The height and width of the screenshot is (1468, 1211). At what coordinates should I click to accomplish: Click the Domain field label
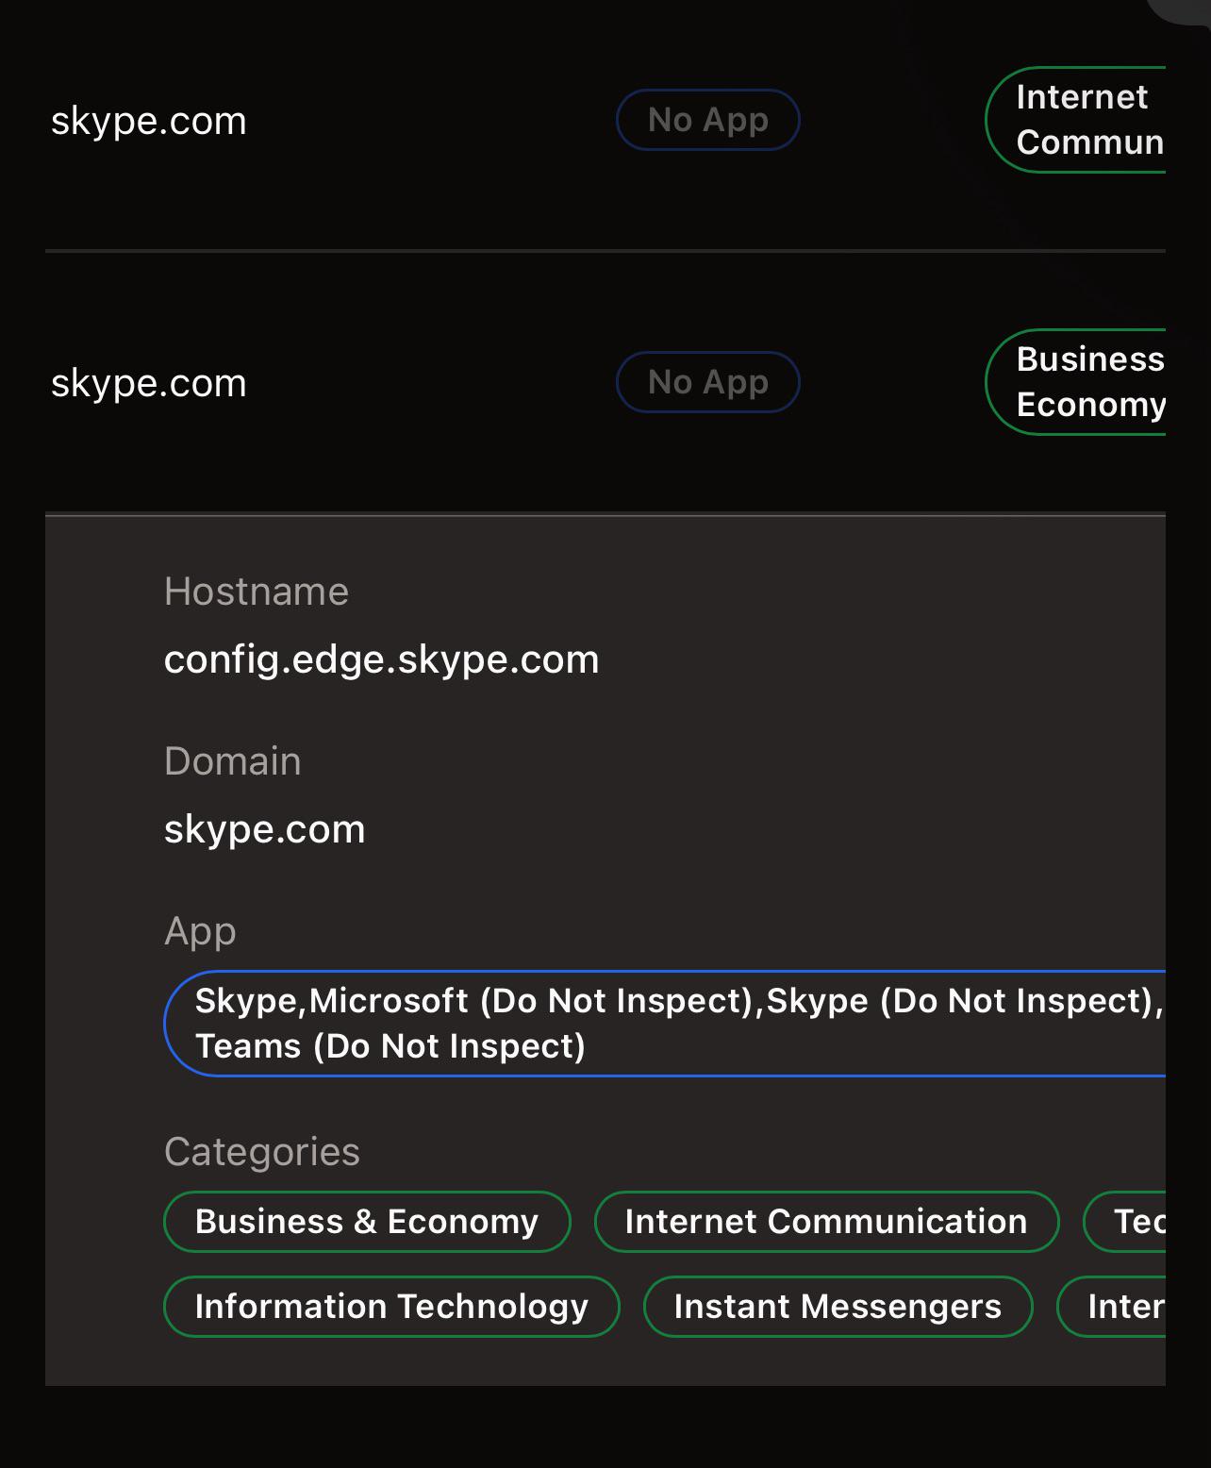233,761
